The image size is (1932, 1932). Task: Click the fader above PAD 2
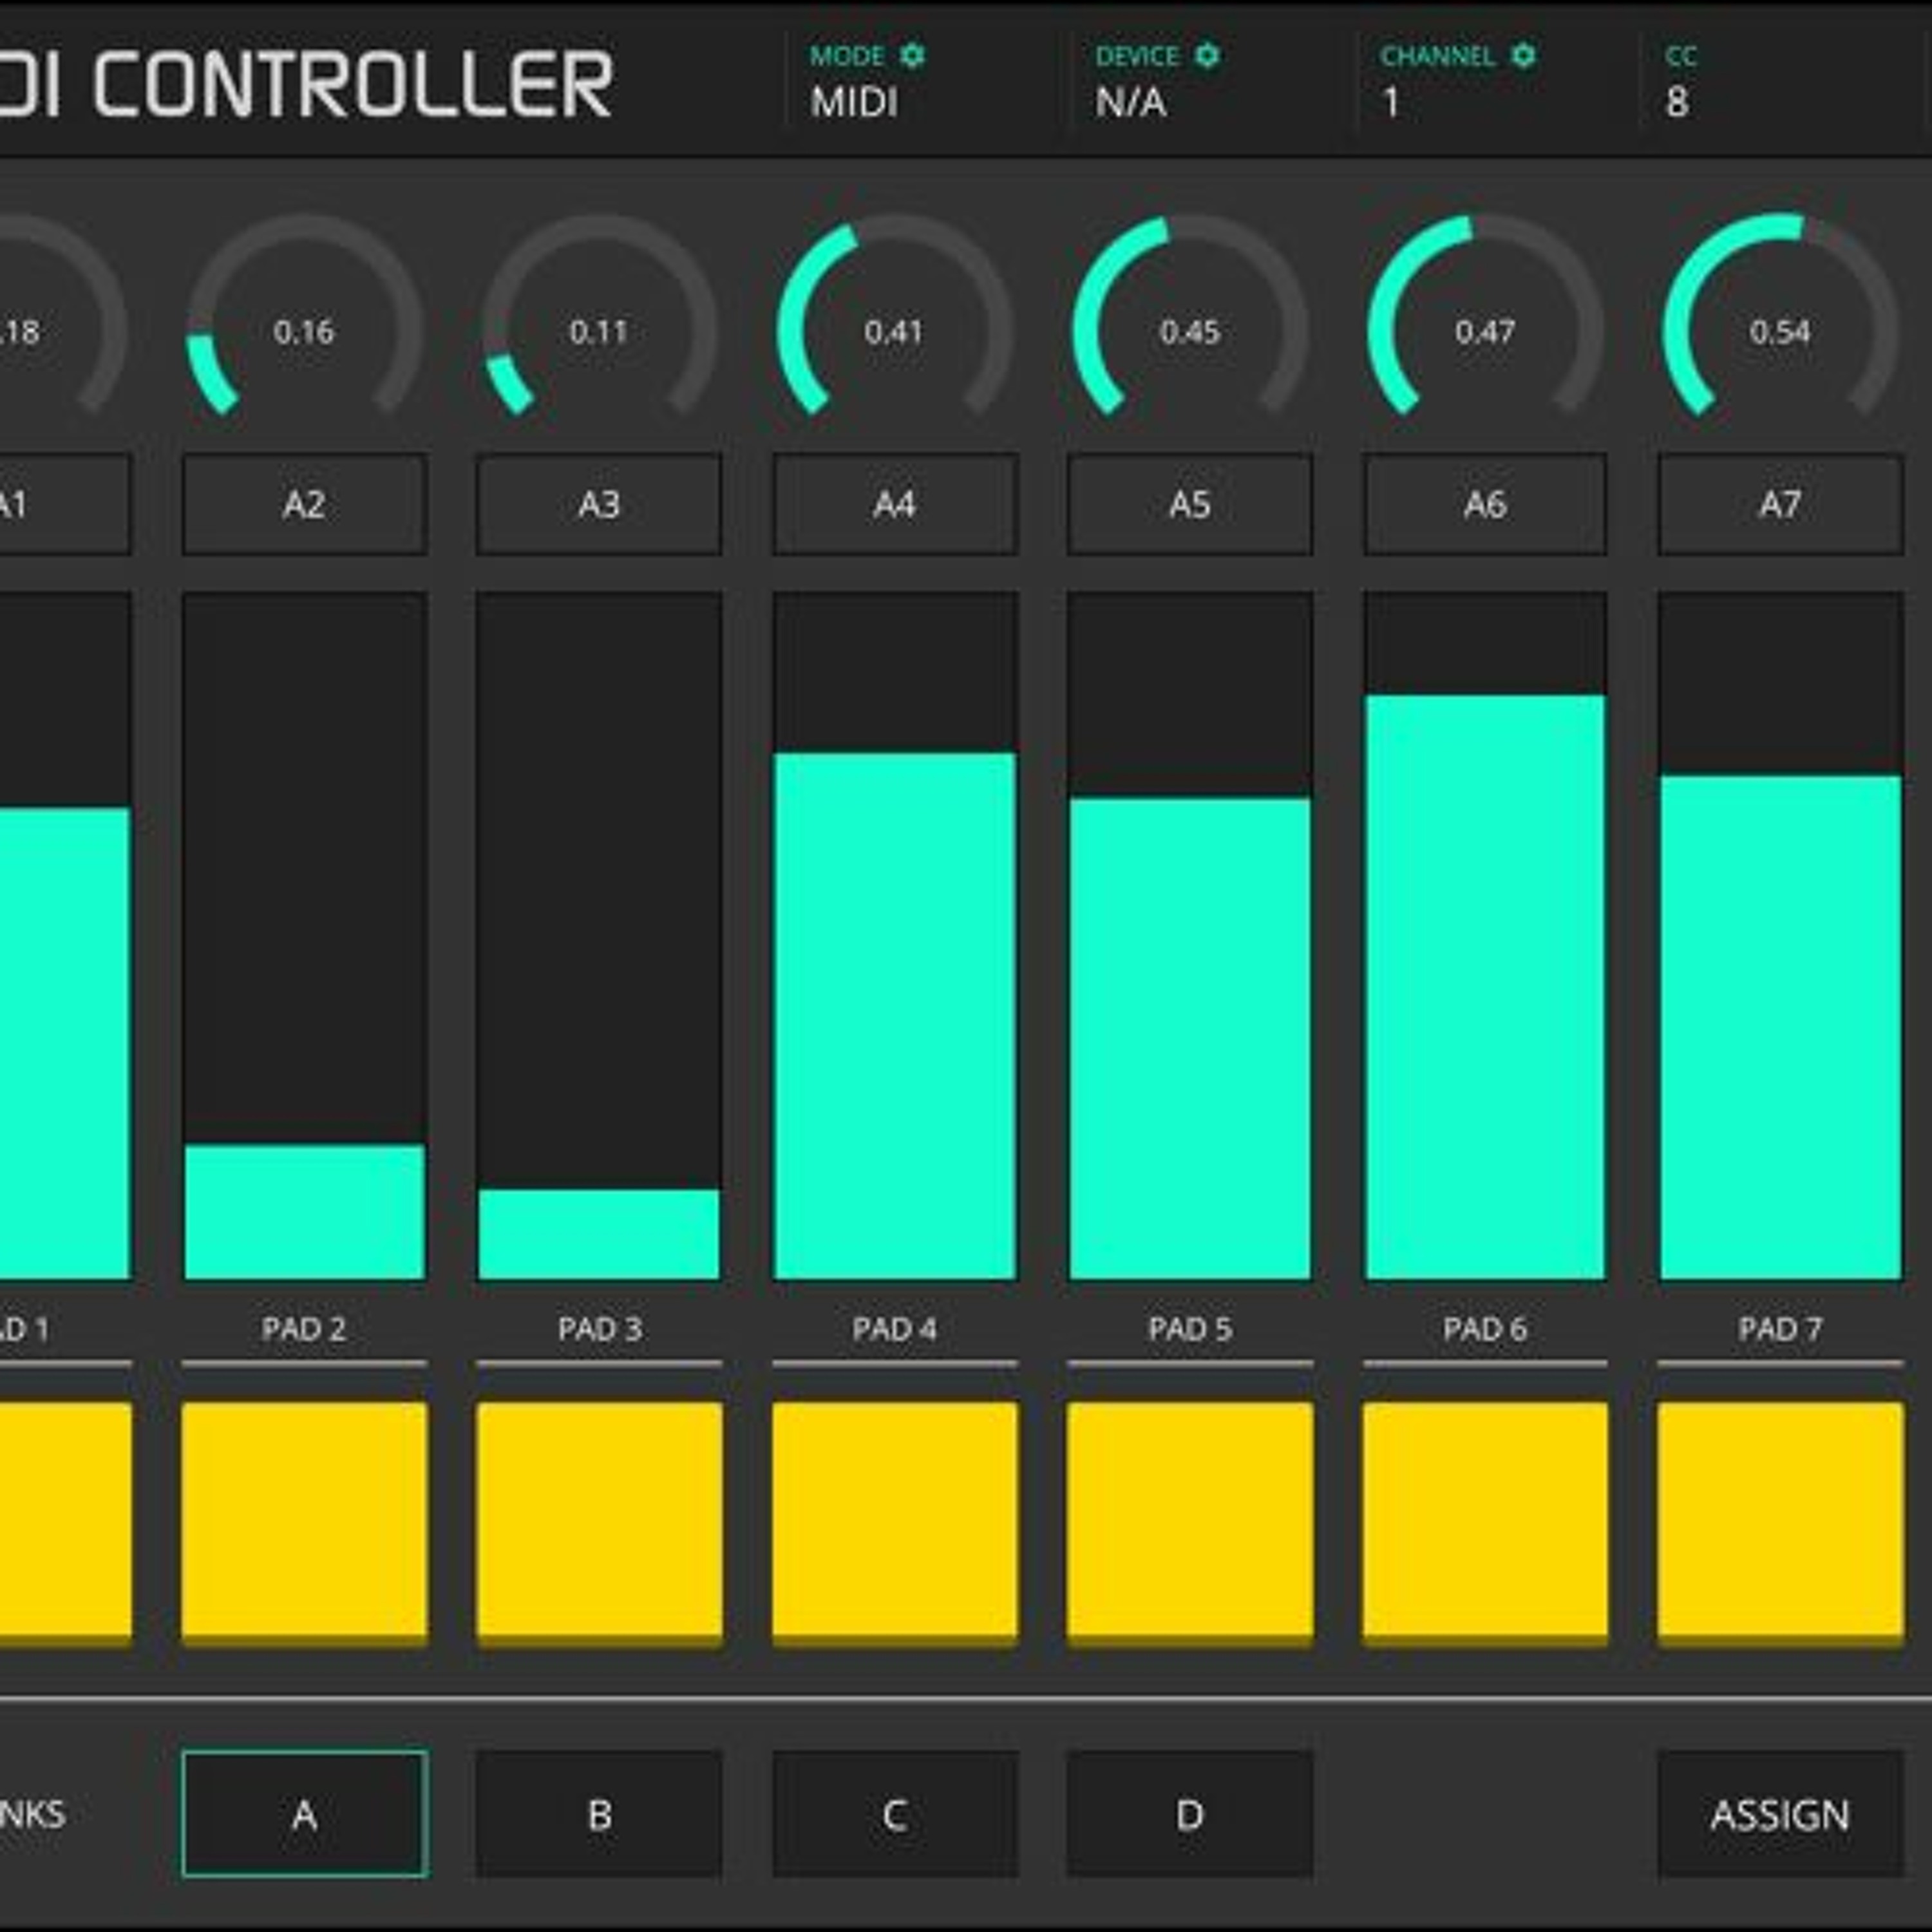coord(304,936)
